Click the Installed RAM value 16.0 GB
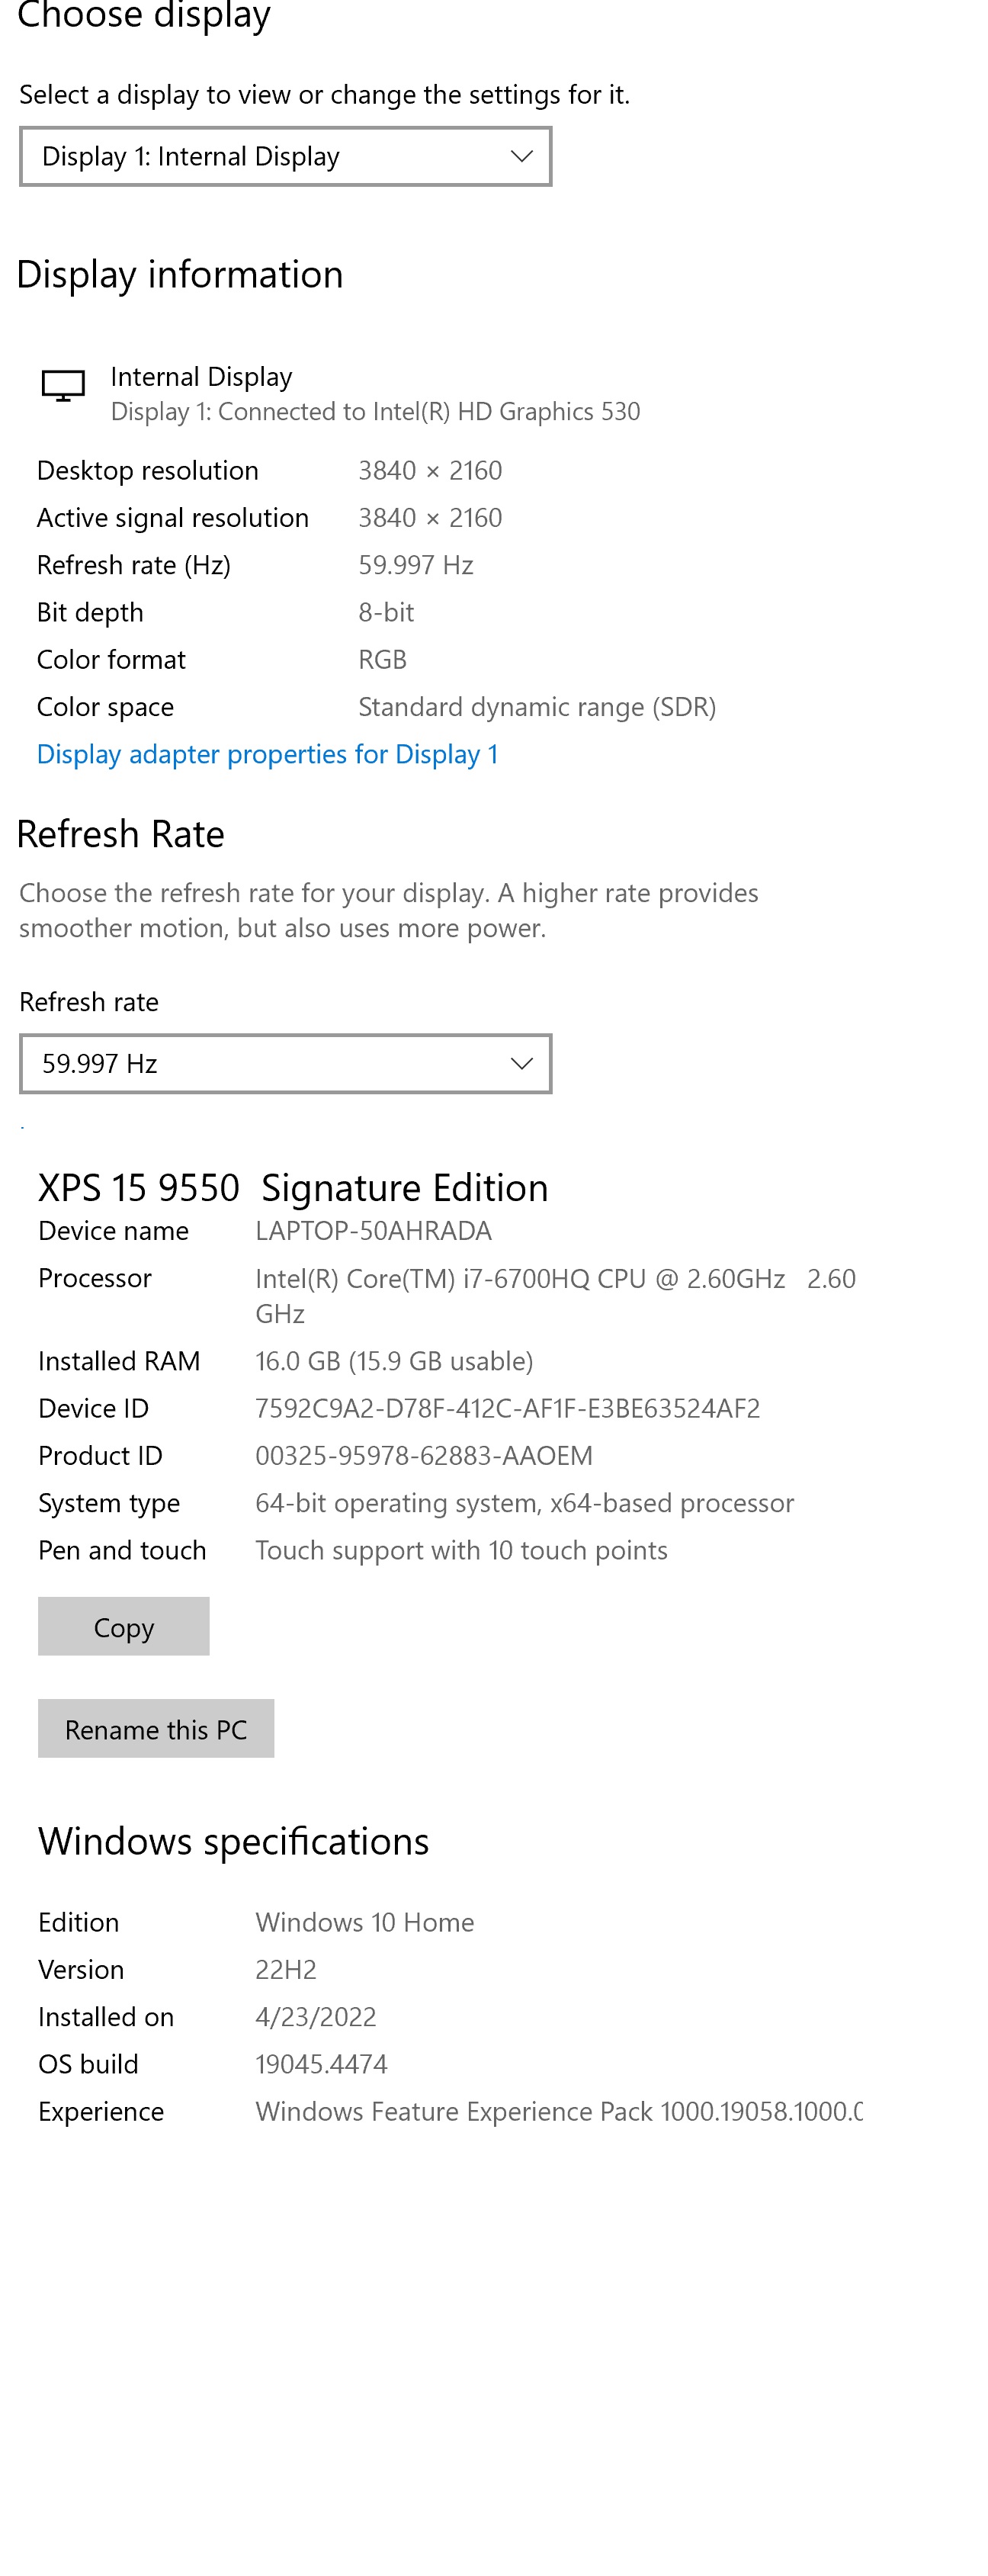This screenshot has height=2576, width=988. 393,1361
